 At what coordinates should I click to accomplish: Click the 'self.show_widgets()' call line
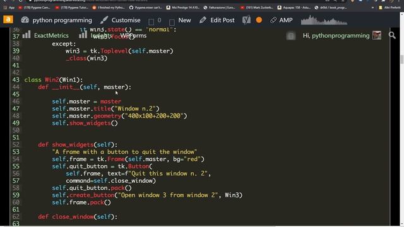85,123
